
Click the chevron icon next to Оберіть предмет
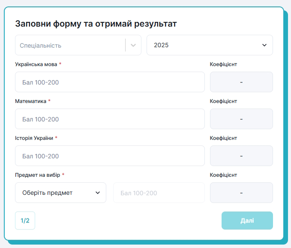point(98,193)
